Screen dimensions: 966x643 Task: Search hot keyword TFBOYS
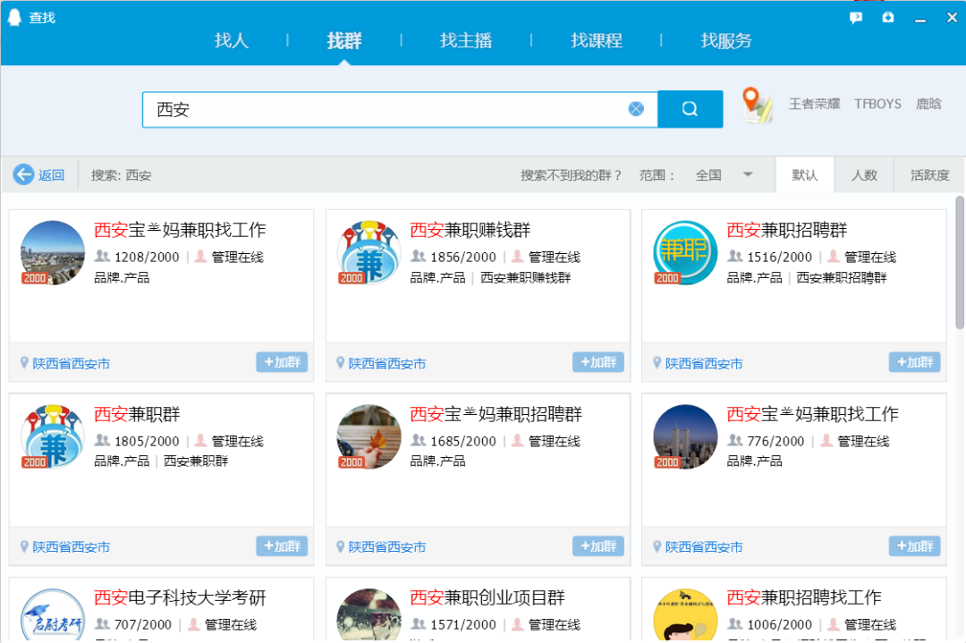pos(877,104)
